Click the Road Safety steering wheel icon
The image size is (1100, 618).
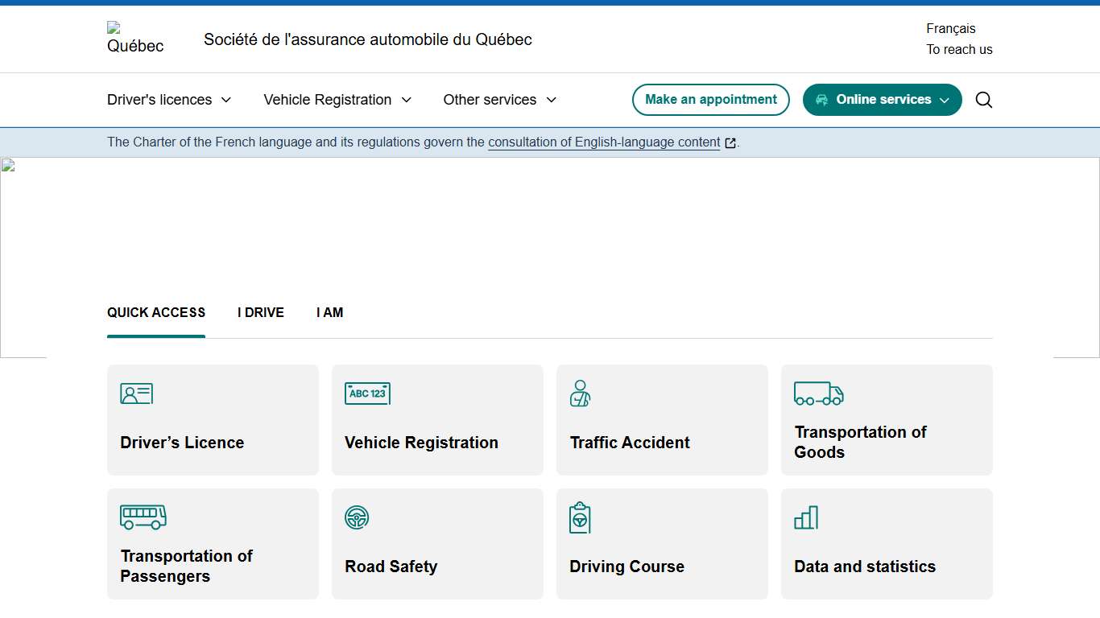pos(356,517)
